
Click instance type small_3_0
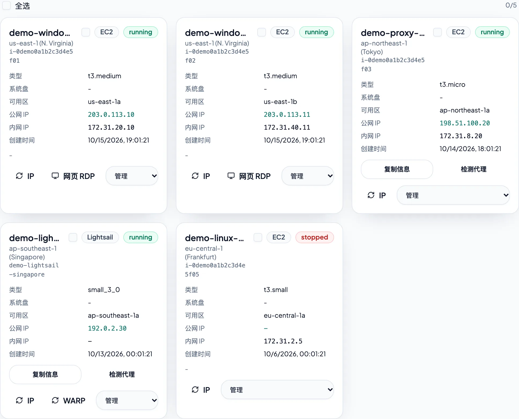[104, 290]
